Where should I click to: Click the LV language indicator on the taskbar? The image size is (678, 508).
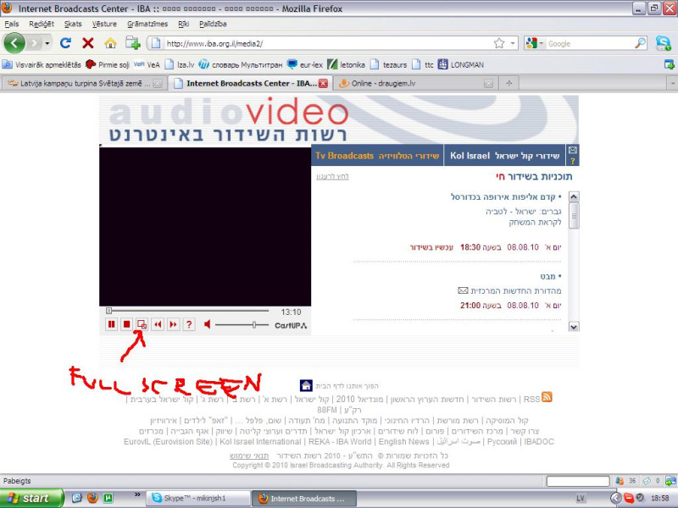pyautogui.click(x=581, y=499)
